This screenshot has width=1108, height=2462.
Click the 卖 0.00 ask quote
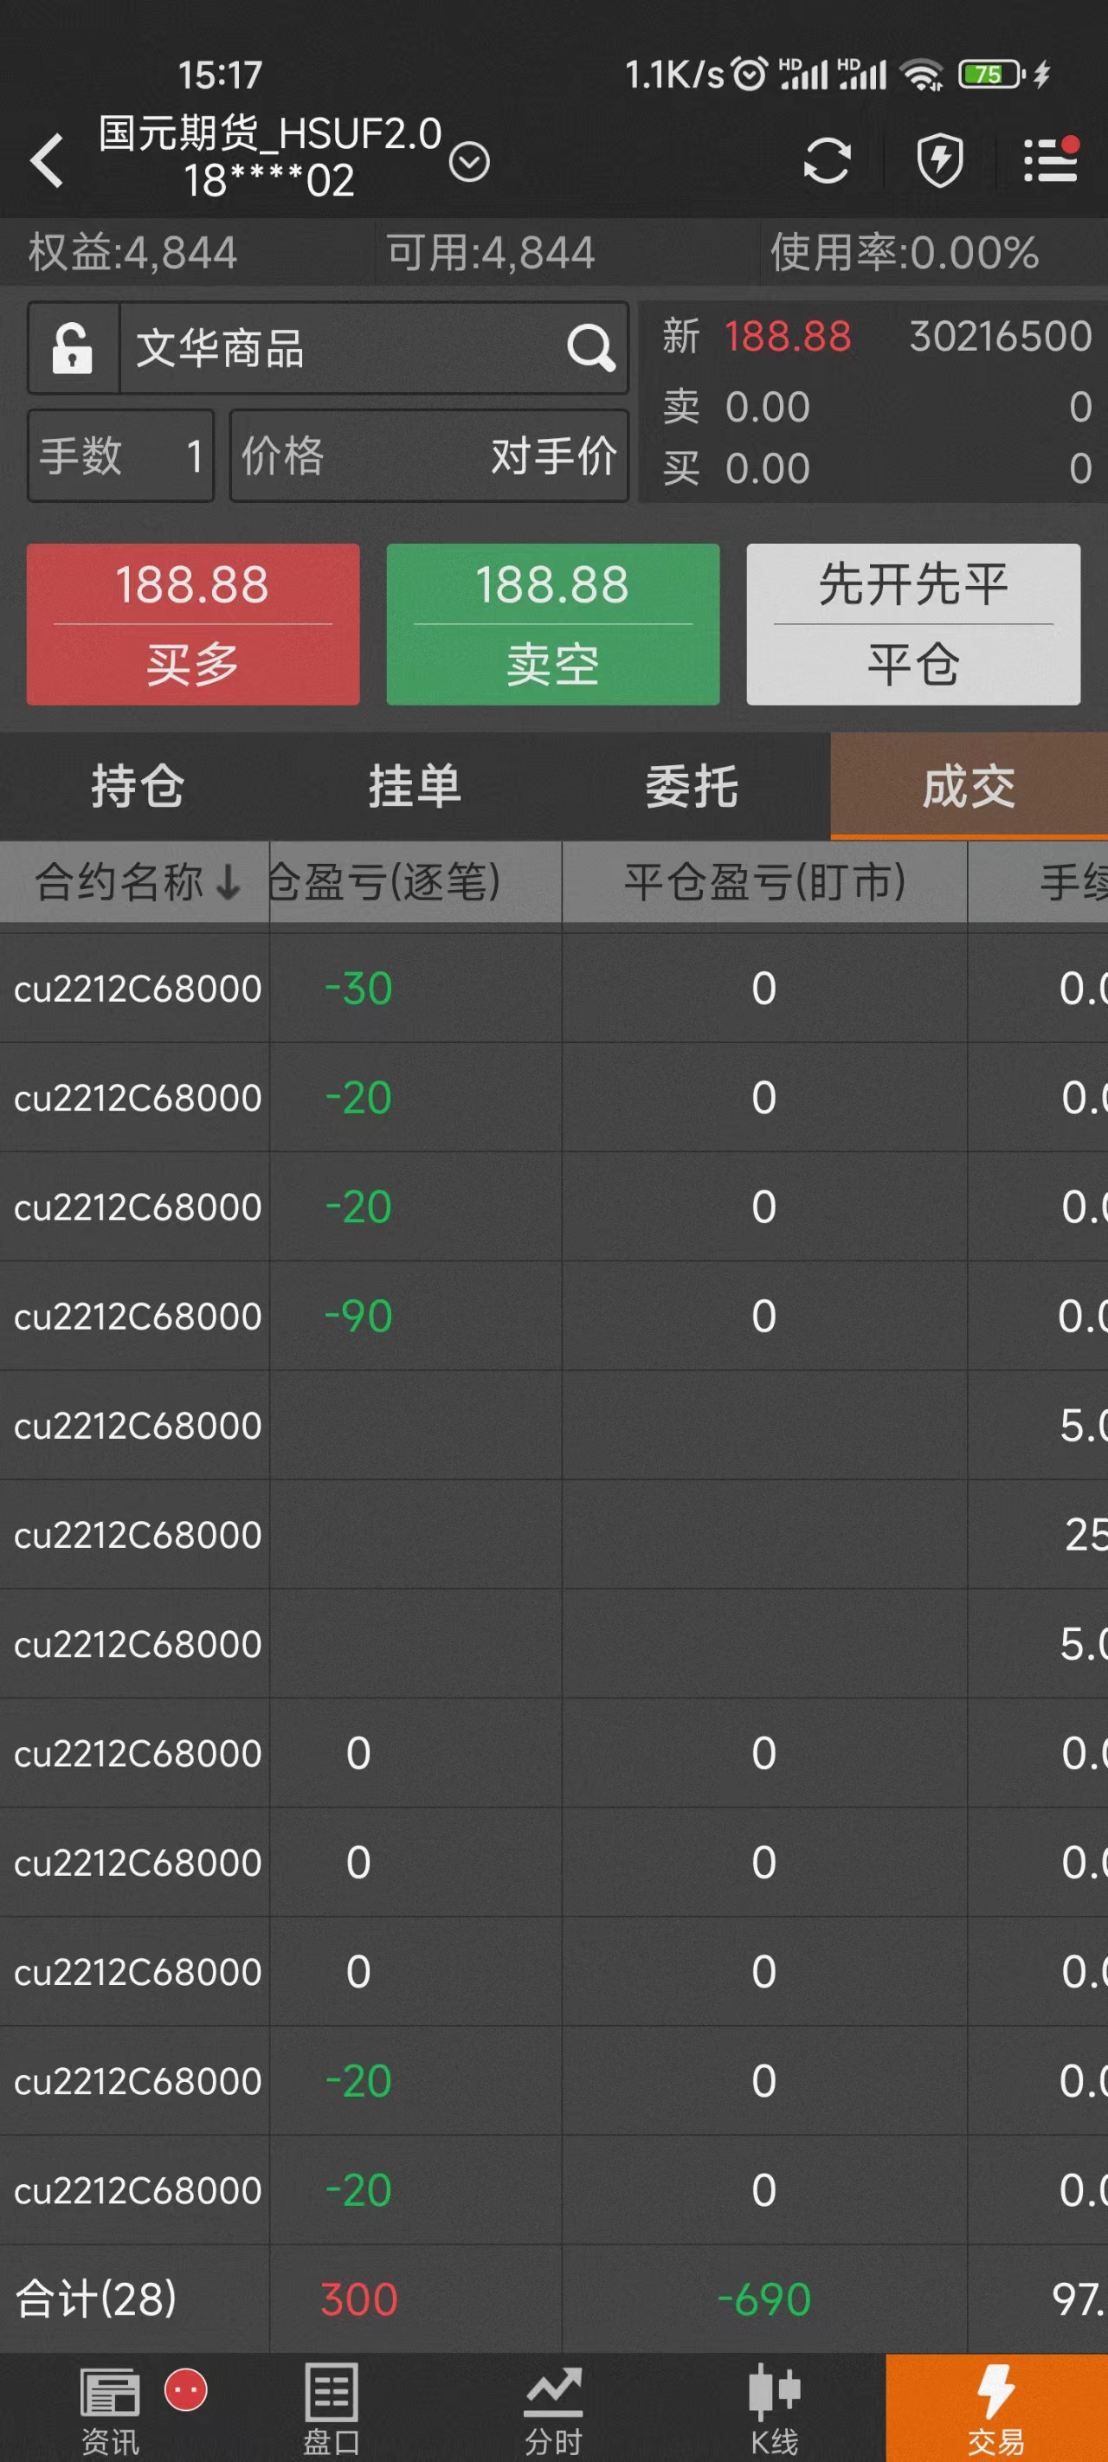point(736,407)
